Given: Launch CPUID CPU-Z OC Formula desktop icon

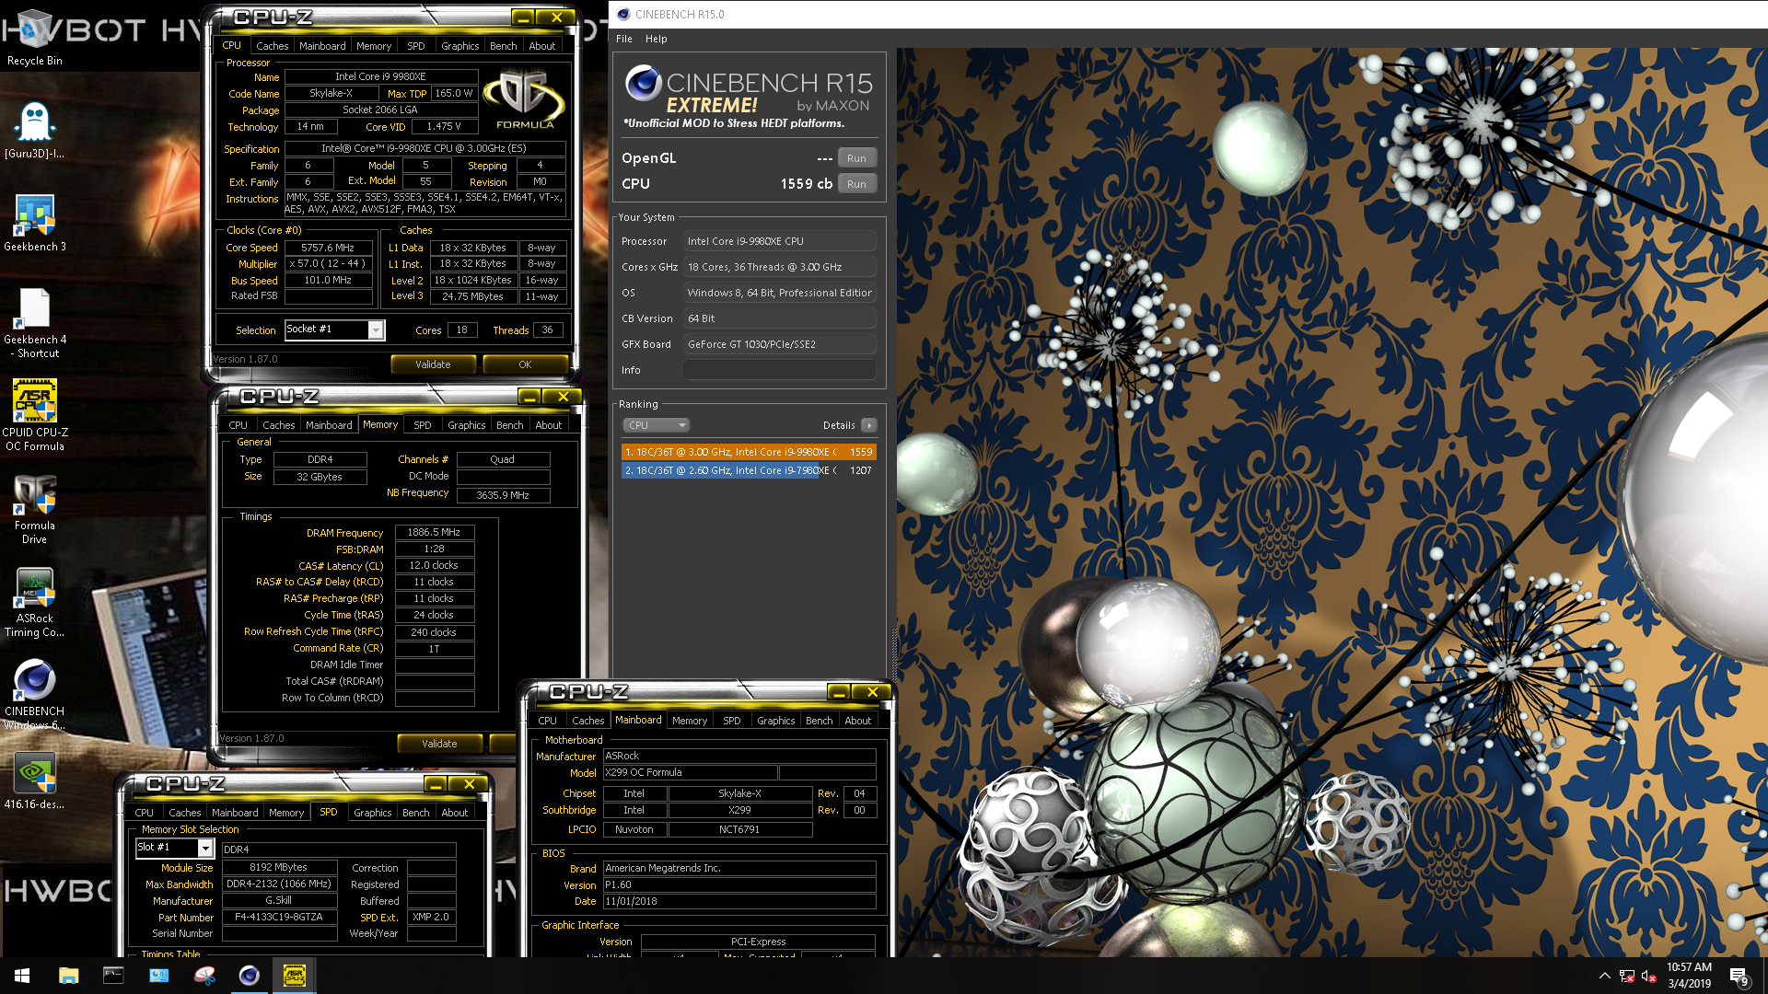Looking at the screenshot, I should 34,415.
